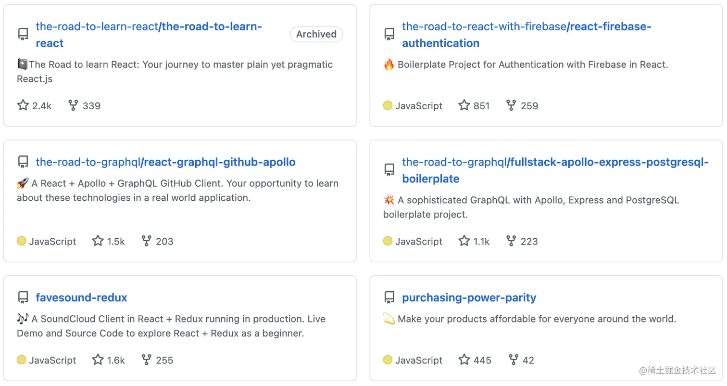Screen dimensions: 727x386
Task: Open fullstack-apollo-express-postgresql-boilerplate repository
Action: coord(555,170)
